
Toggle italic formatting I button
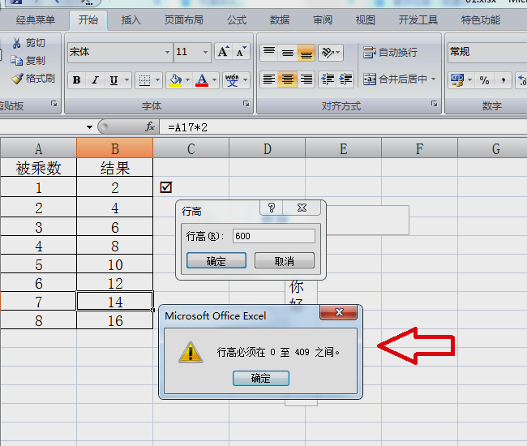[95, 80]
